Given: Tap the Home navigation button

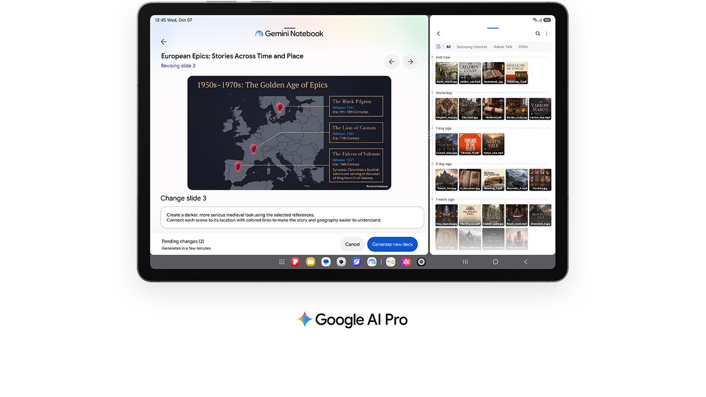Looking at the screenshot, I should point(495,262).
